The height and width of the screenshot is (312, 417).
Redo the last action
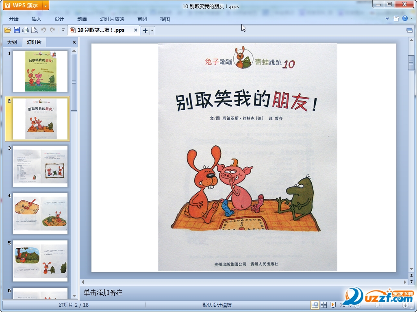coord(52,30)
